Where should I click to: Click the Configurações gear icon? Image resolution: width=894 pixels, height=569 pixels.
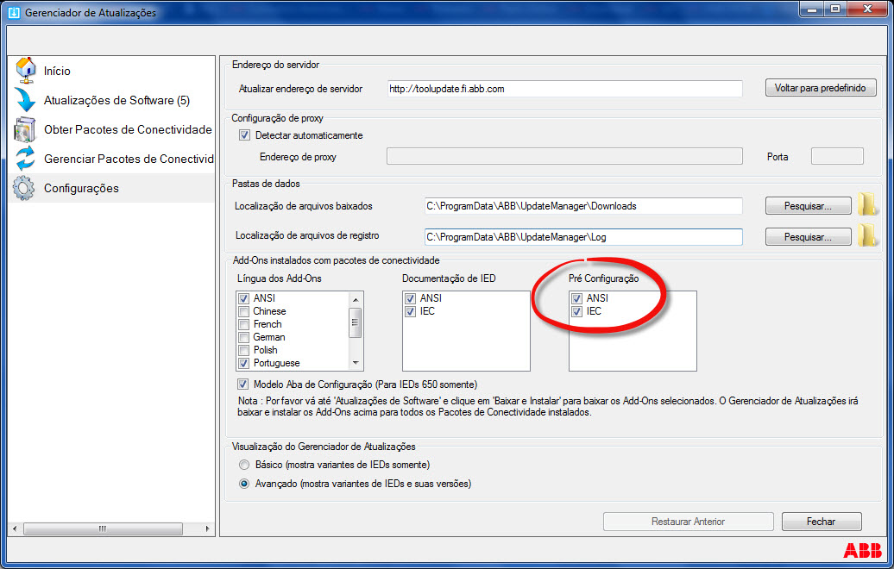click(x=24, y=188)
